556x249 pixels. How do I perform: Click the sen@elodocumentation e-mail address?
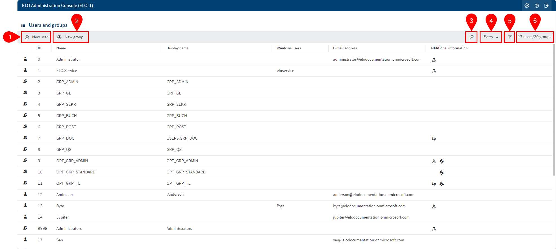point(368,240)
